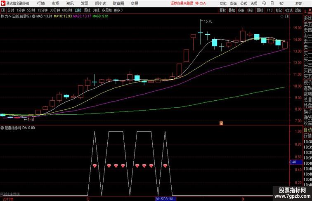Open the 资讯 menu
The width and height of the screenshot is (312, 201).
pyautogui.click(x=70, y=3)
